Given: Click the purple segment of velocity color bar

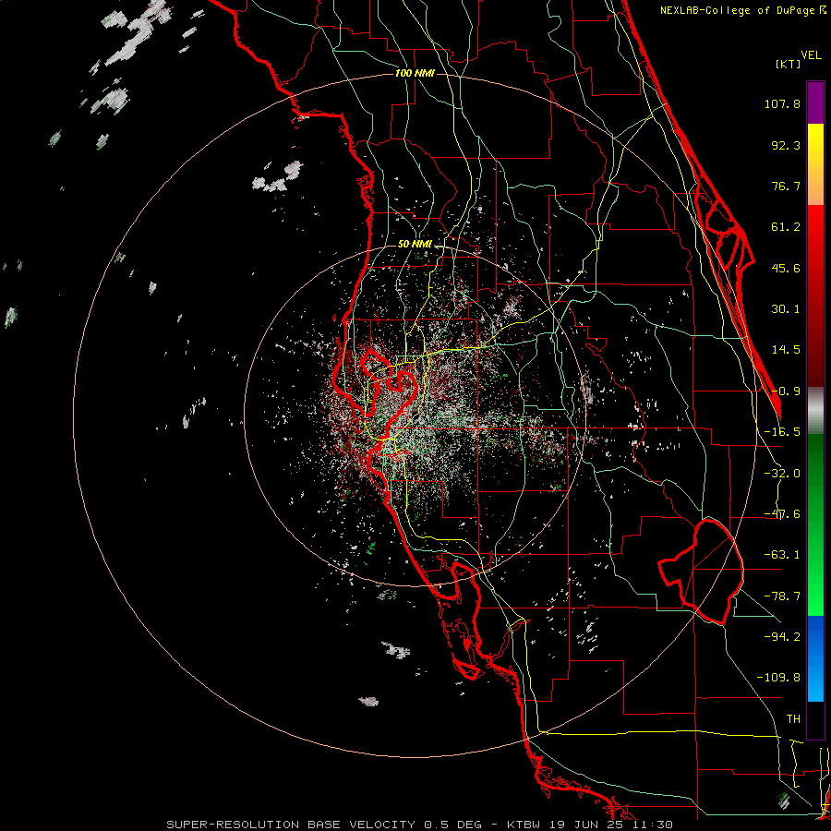Looking at the screenshot, I should [815, 102].
